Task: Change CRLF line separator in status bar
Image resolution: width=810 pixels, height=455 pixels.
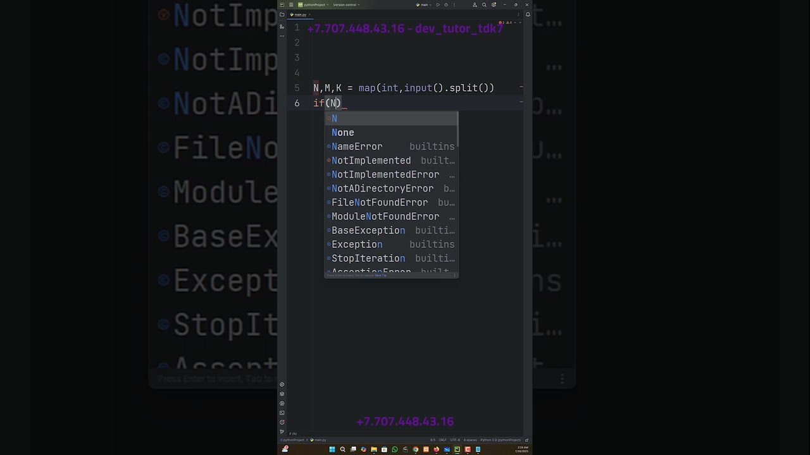Action: click(x=443, y=440)
